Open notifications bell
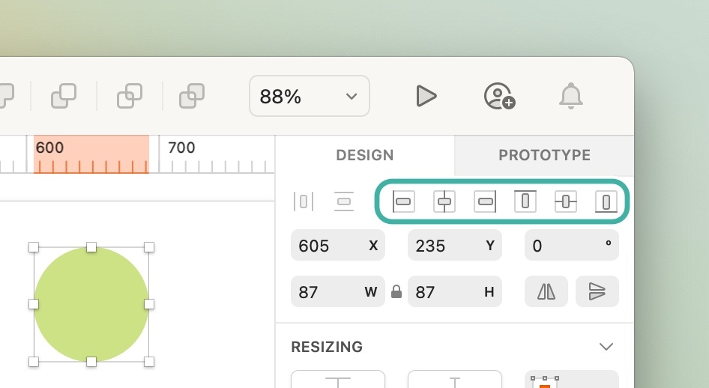The height and width of the screenshot is (388, 709). (571, 96)
